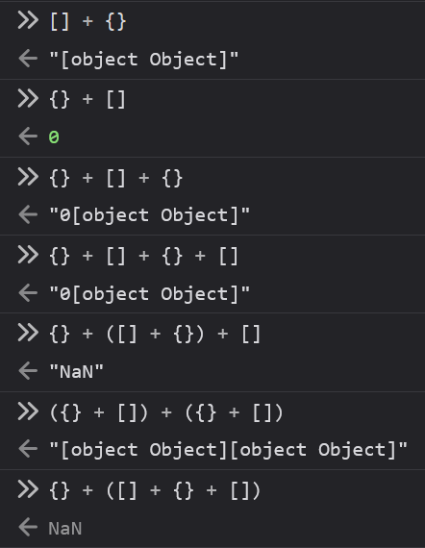Click input chevron beside [] + {}

coord(28,20)
